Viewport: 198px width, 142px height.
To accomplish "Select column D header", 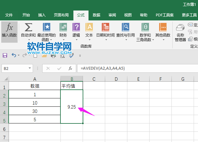I will 116,79.
